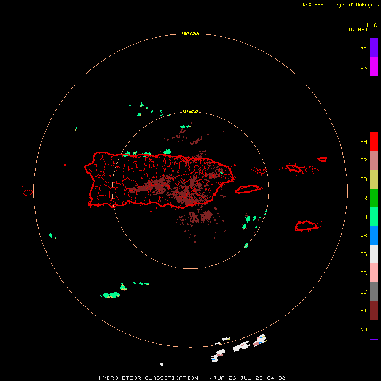The image size is (381, 381).
Task: Click the UK legend label
Action: (x=363, y=67)
